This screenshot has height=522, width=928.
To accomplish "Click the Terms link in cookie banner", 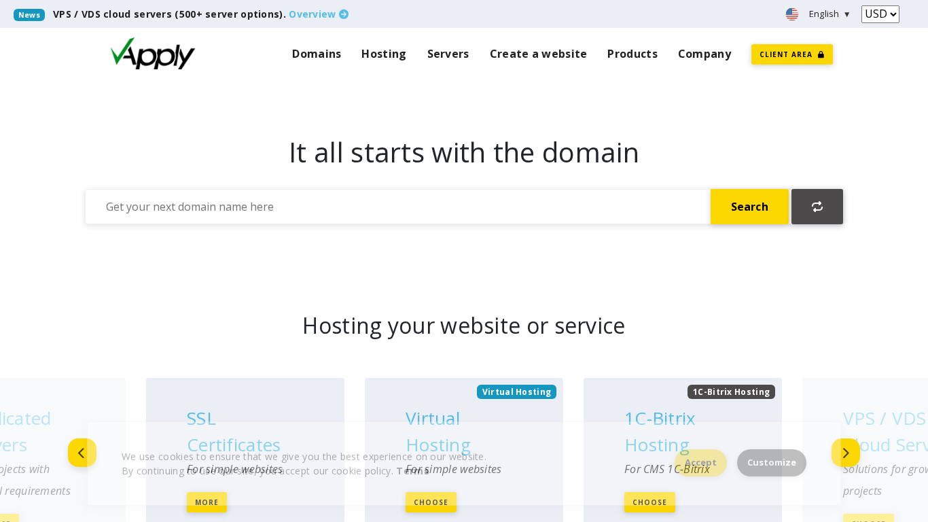I will point(412,470).
